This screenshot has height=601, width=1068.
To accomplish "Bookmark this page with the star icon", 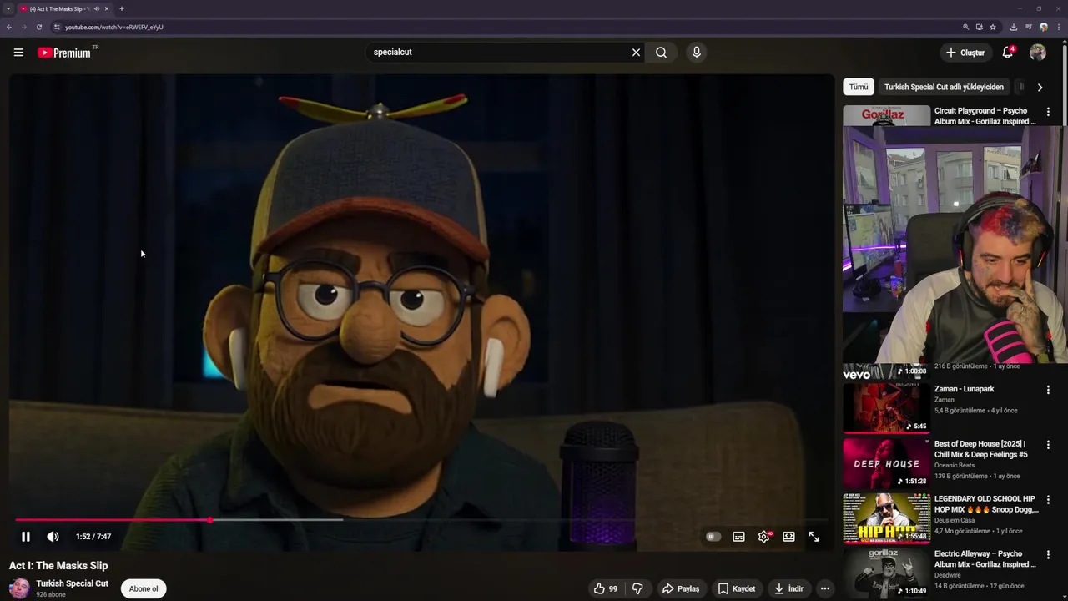I will (993, 27).
